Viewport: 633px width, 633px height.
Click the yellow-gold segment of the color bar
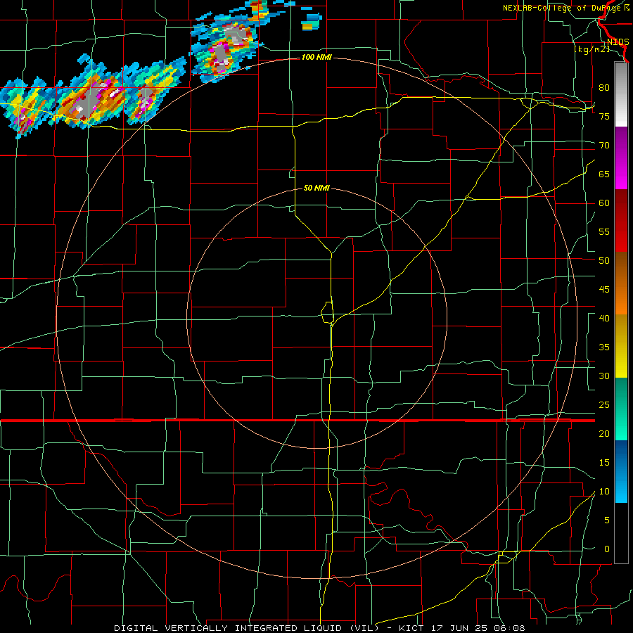click(x=621, y=346)
